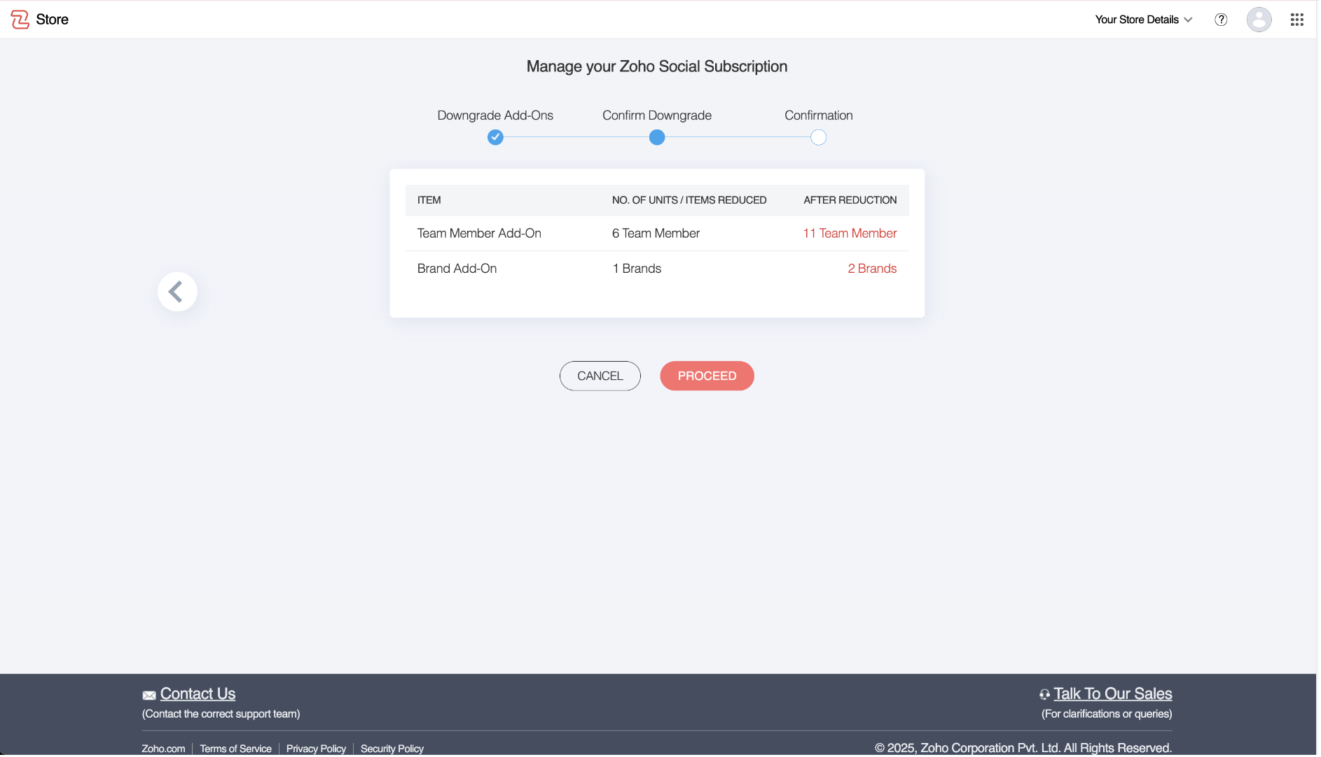Click the Confirm Downgrade step label

pos(657,115)
